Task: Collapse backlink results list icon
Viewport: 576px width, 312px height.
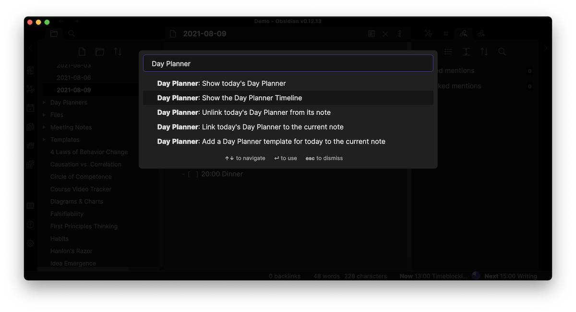Action: pyautogui.click(x=448, y=52)
